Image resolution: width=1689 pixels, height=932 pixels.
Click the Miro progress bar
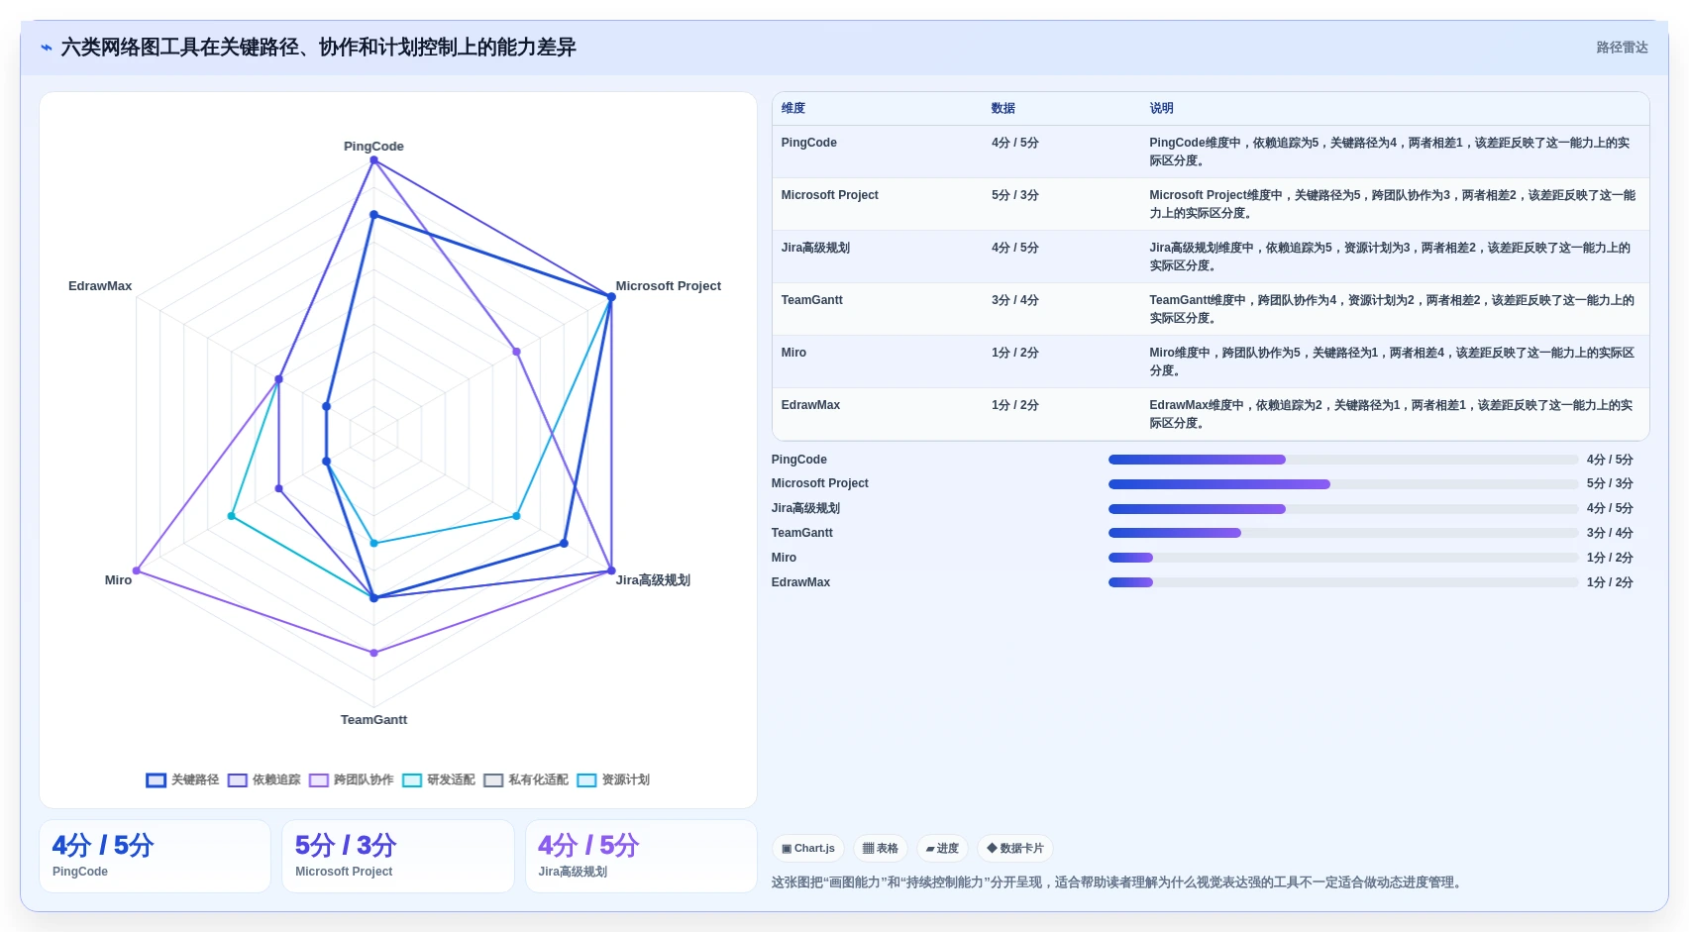1342,558
